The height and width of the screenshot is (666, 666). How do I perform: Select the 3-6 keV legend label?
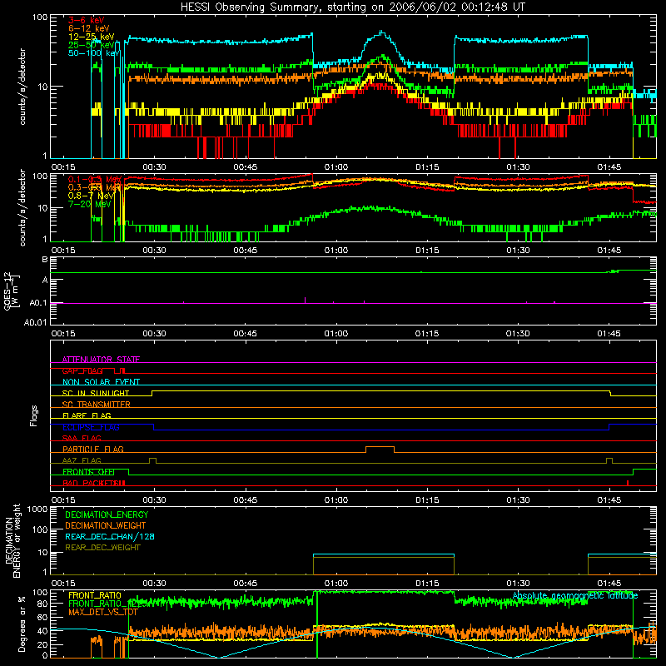[87, 20]
